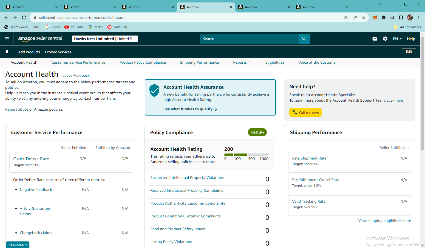Open the TeamViewer bookmark
425x248 pixels.
pos(22,27)
